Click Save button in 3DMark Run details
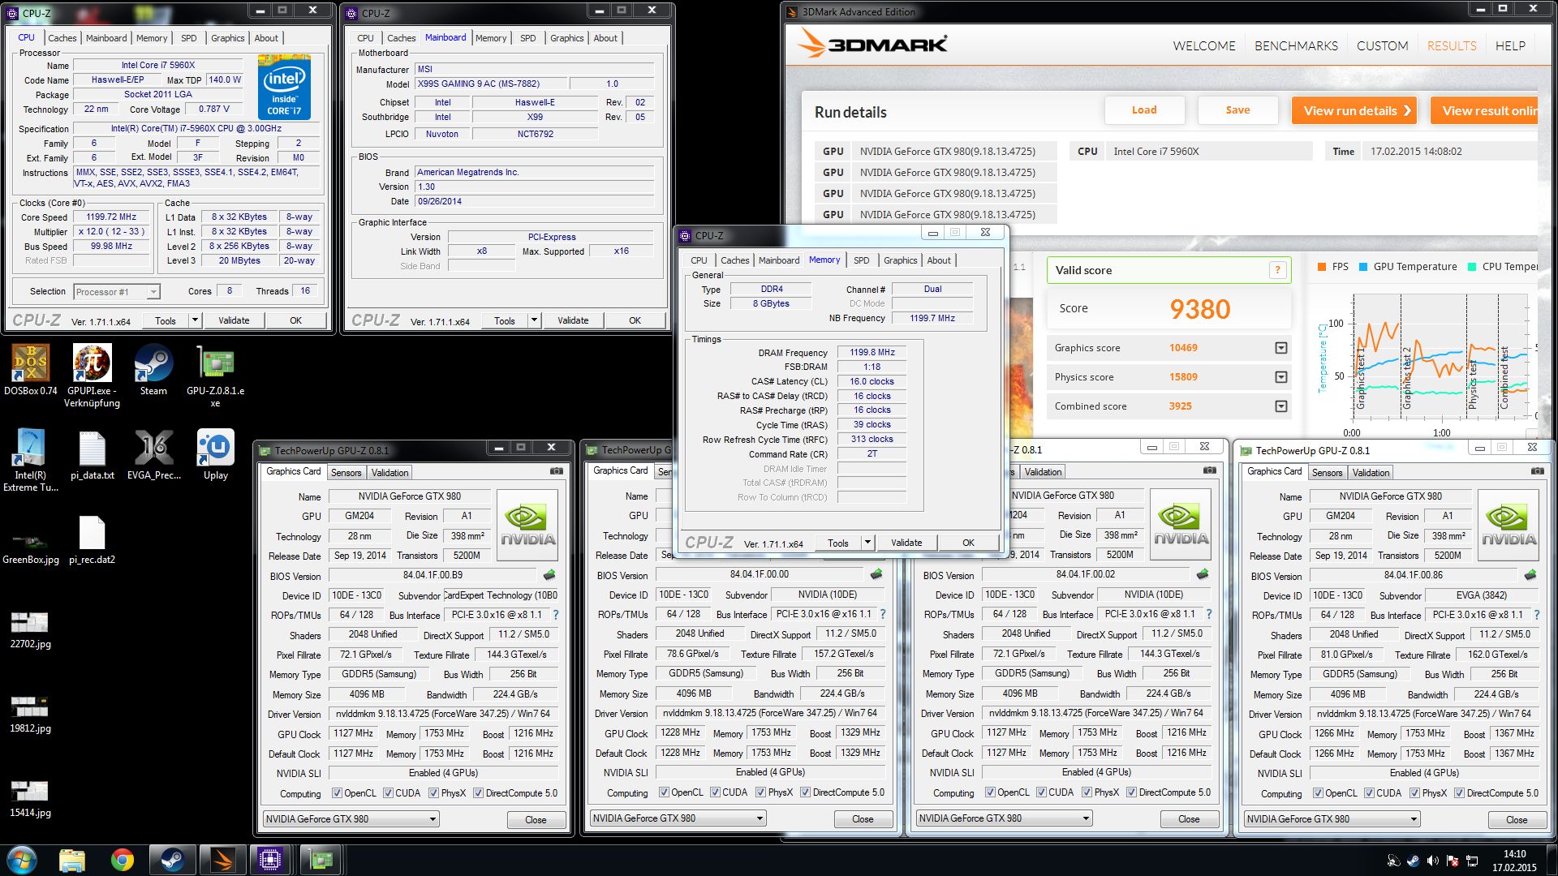 1237,110
